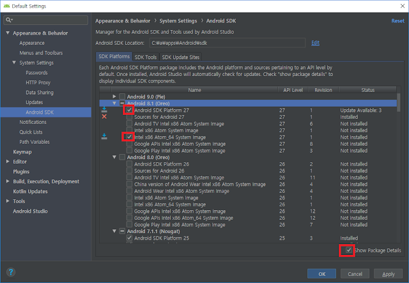Collapse Appearance & Behavior tree node
Viewport: 409px width, 283px height.
8,33
